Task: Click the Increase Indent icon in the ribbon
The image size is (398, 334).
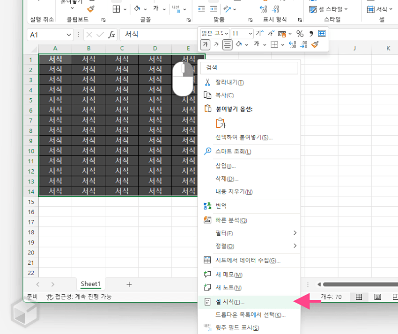Action: coord(214,9)
